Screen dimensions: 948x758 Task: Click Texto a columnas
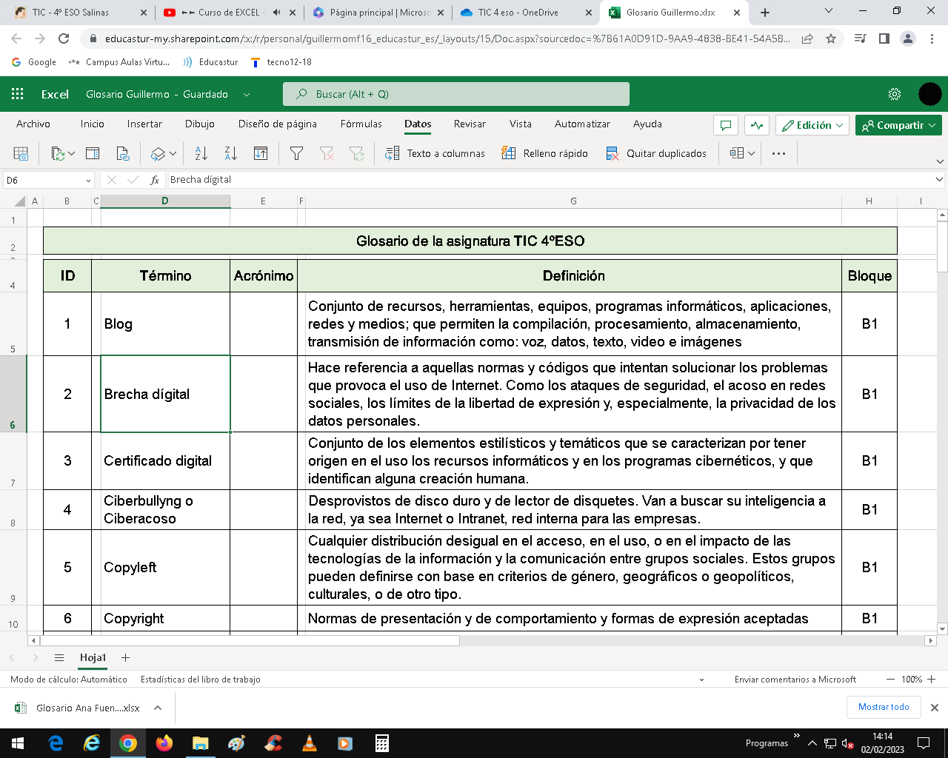coord(435,153)
